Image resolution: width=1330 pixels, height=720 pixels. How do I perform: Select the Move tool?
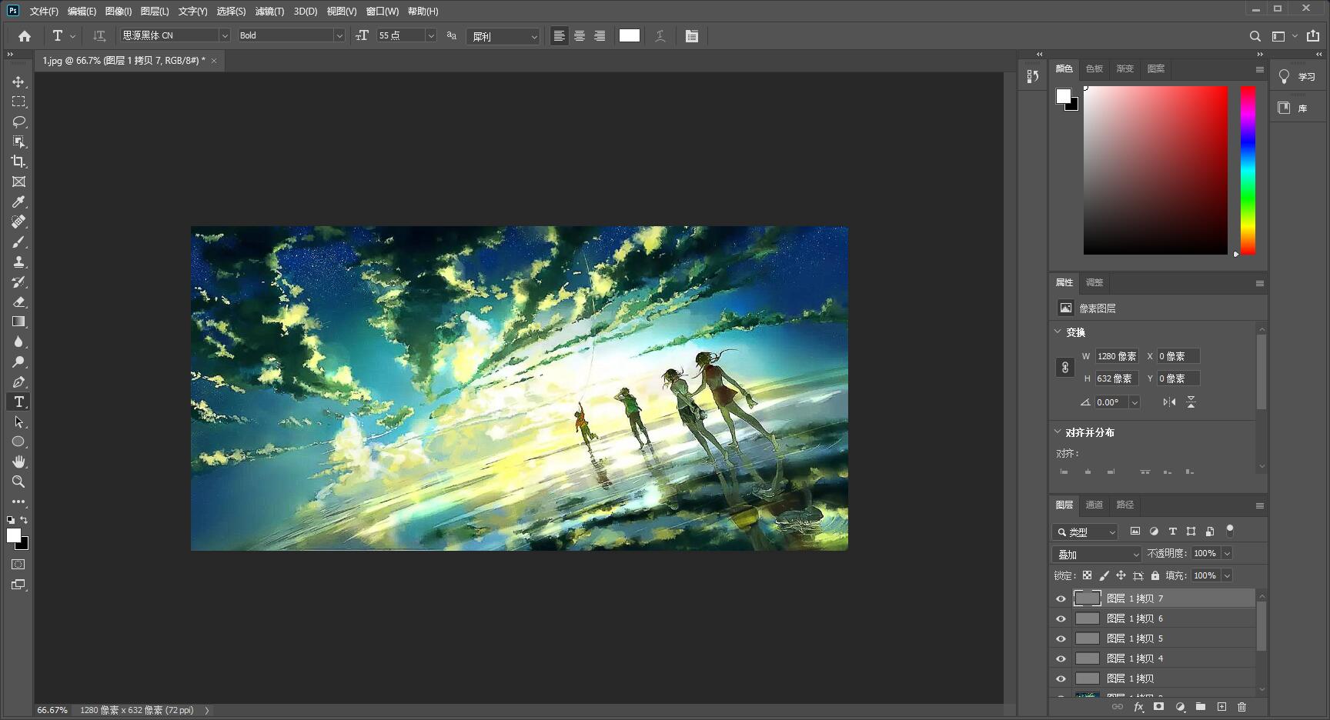point(18,82)
